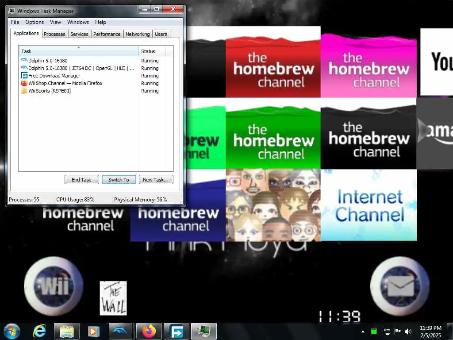Open the Options menu in Task Manager
This screenshot has width=453, height=340.
(x=35, y=22)
